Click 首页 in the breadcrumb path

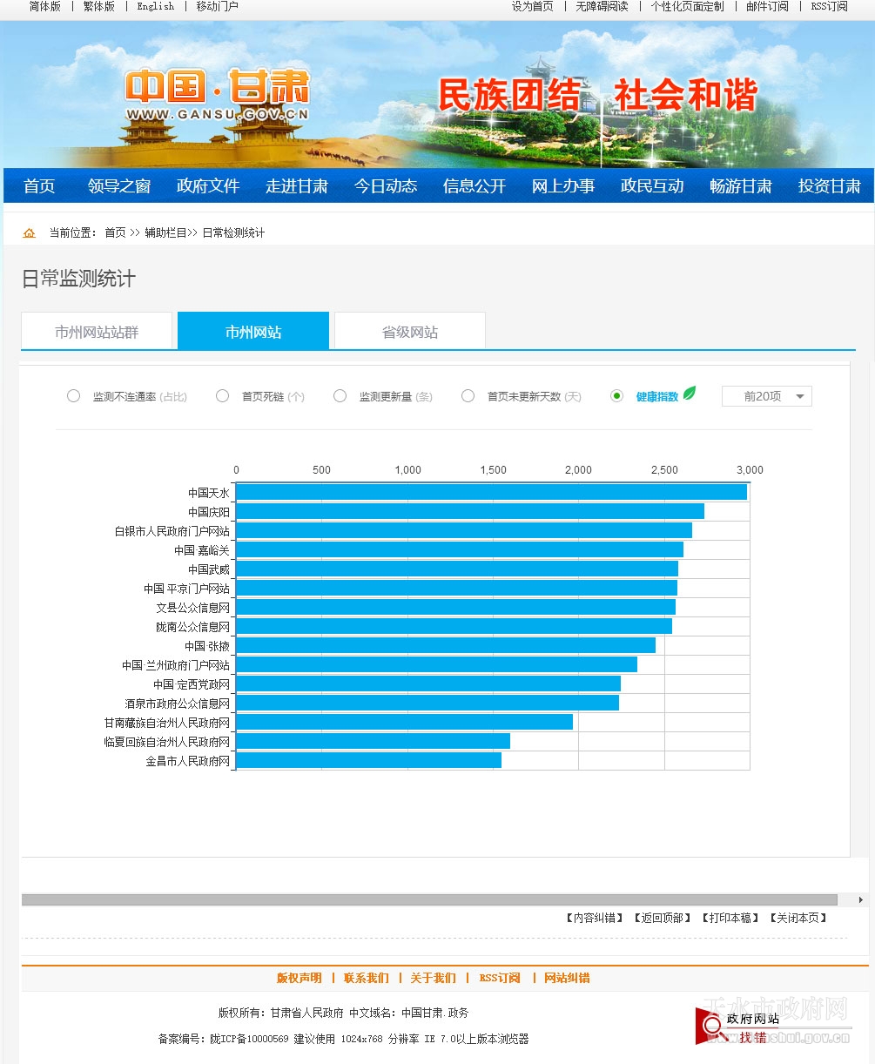[115, 233]
